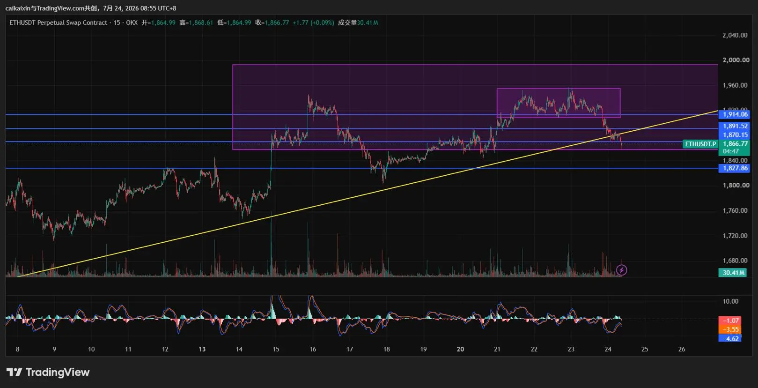
Task: Click the purple lightning bolt icon
Action: tap(621, 270)
